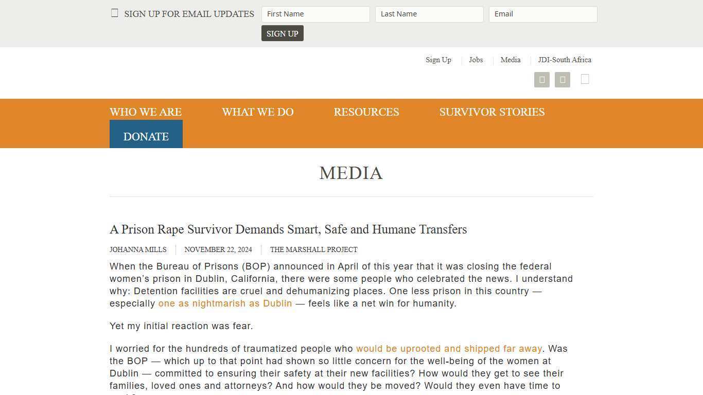Click the unloaded social icon placeholder

click(x=585, y=79)
